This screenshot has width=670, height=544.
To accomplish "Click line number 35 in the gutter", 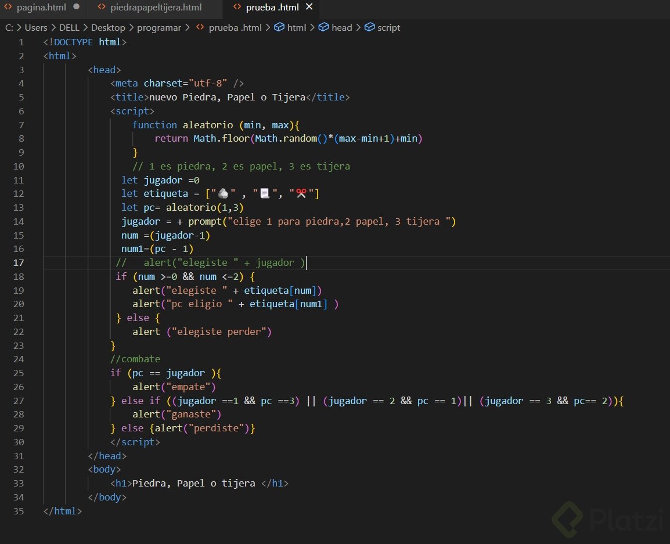I will click(19, 511).
